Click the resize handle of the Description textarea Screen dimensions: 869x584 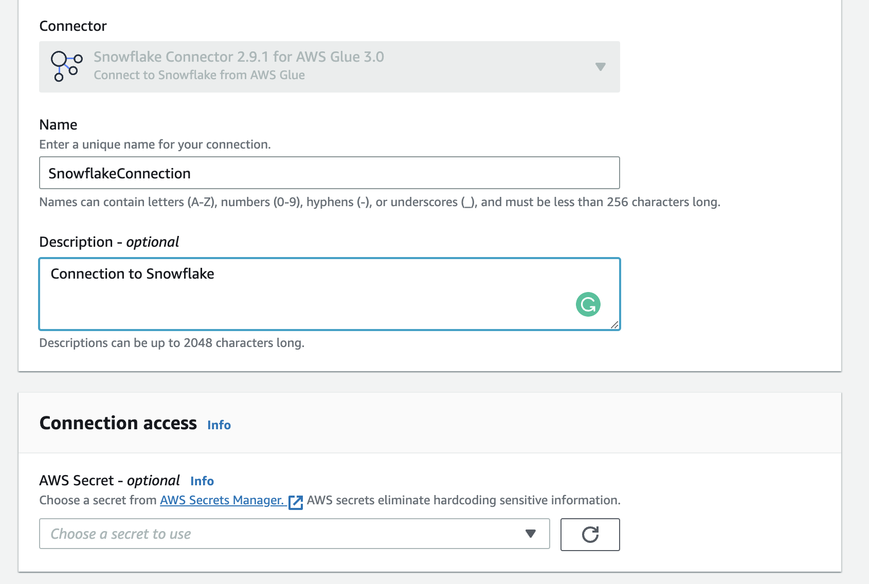coord(615,325)
